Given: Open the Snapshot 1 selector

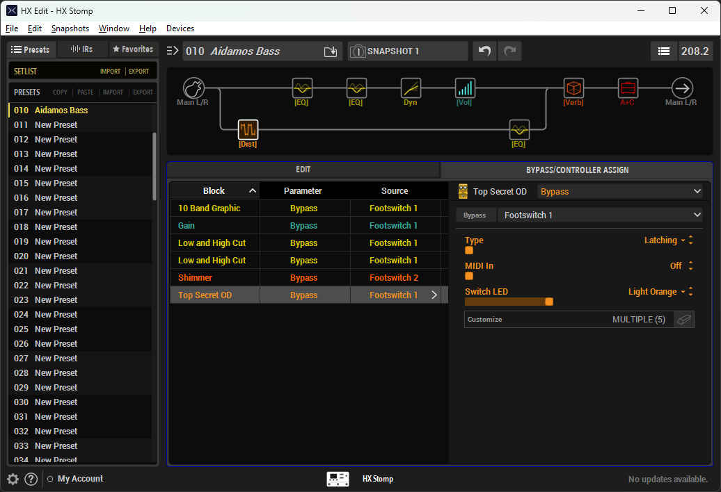Looking at the screenshot, I should tap(407, 51).
